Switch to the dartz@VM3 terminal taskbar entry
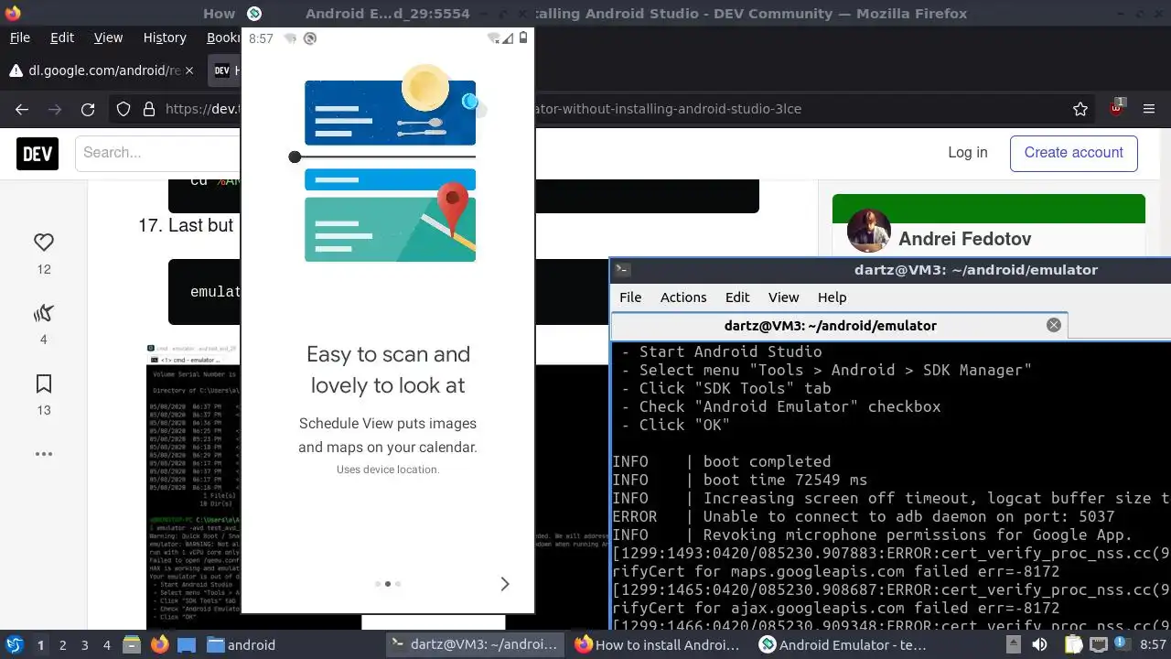 474,644
